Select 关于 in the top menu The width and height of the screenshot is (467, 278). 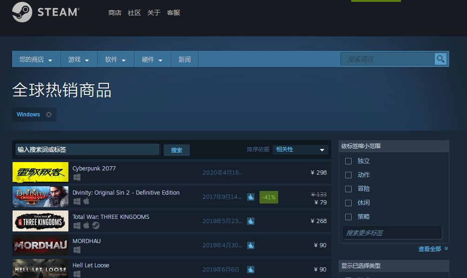click(153, 13)
